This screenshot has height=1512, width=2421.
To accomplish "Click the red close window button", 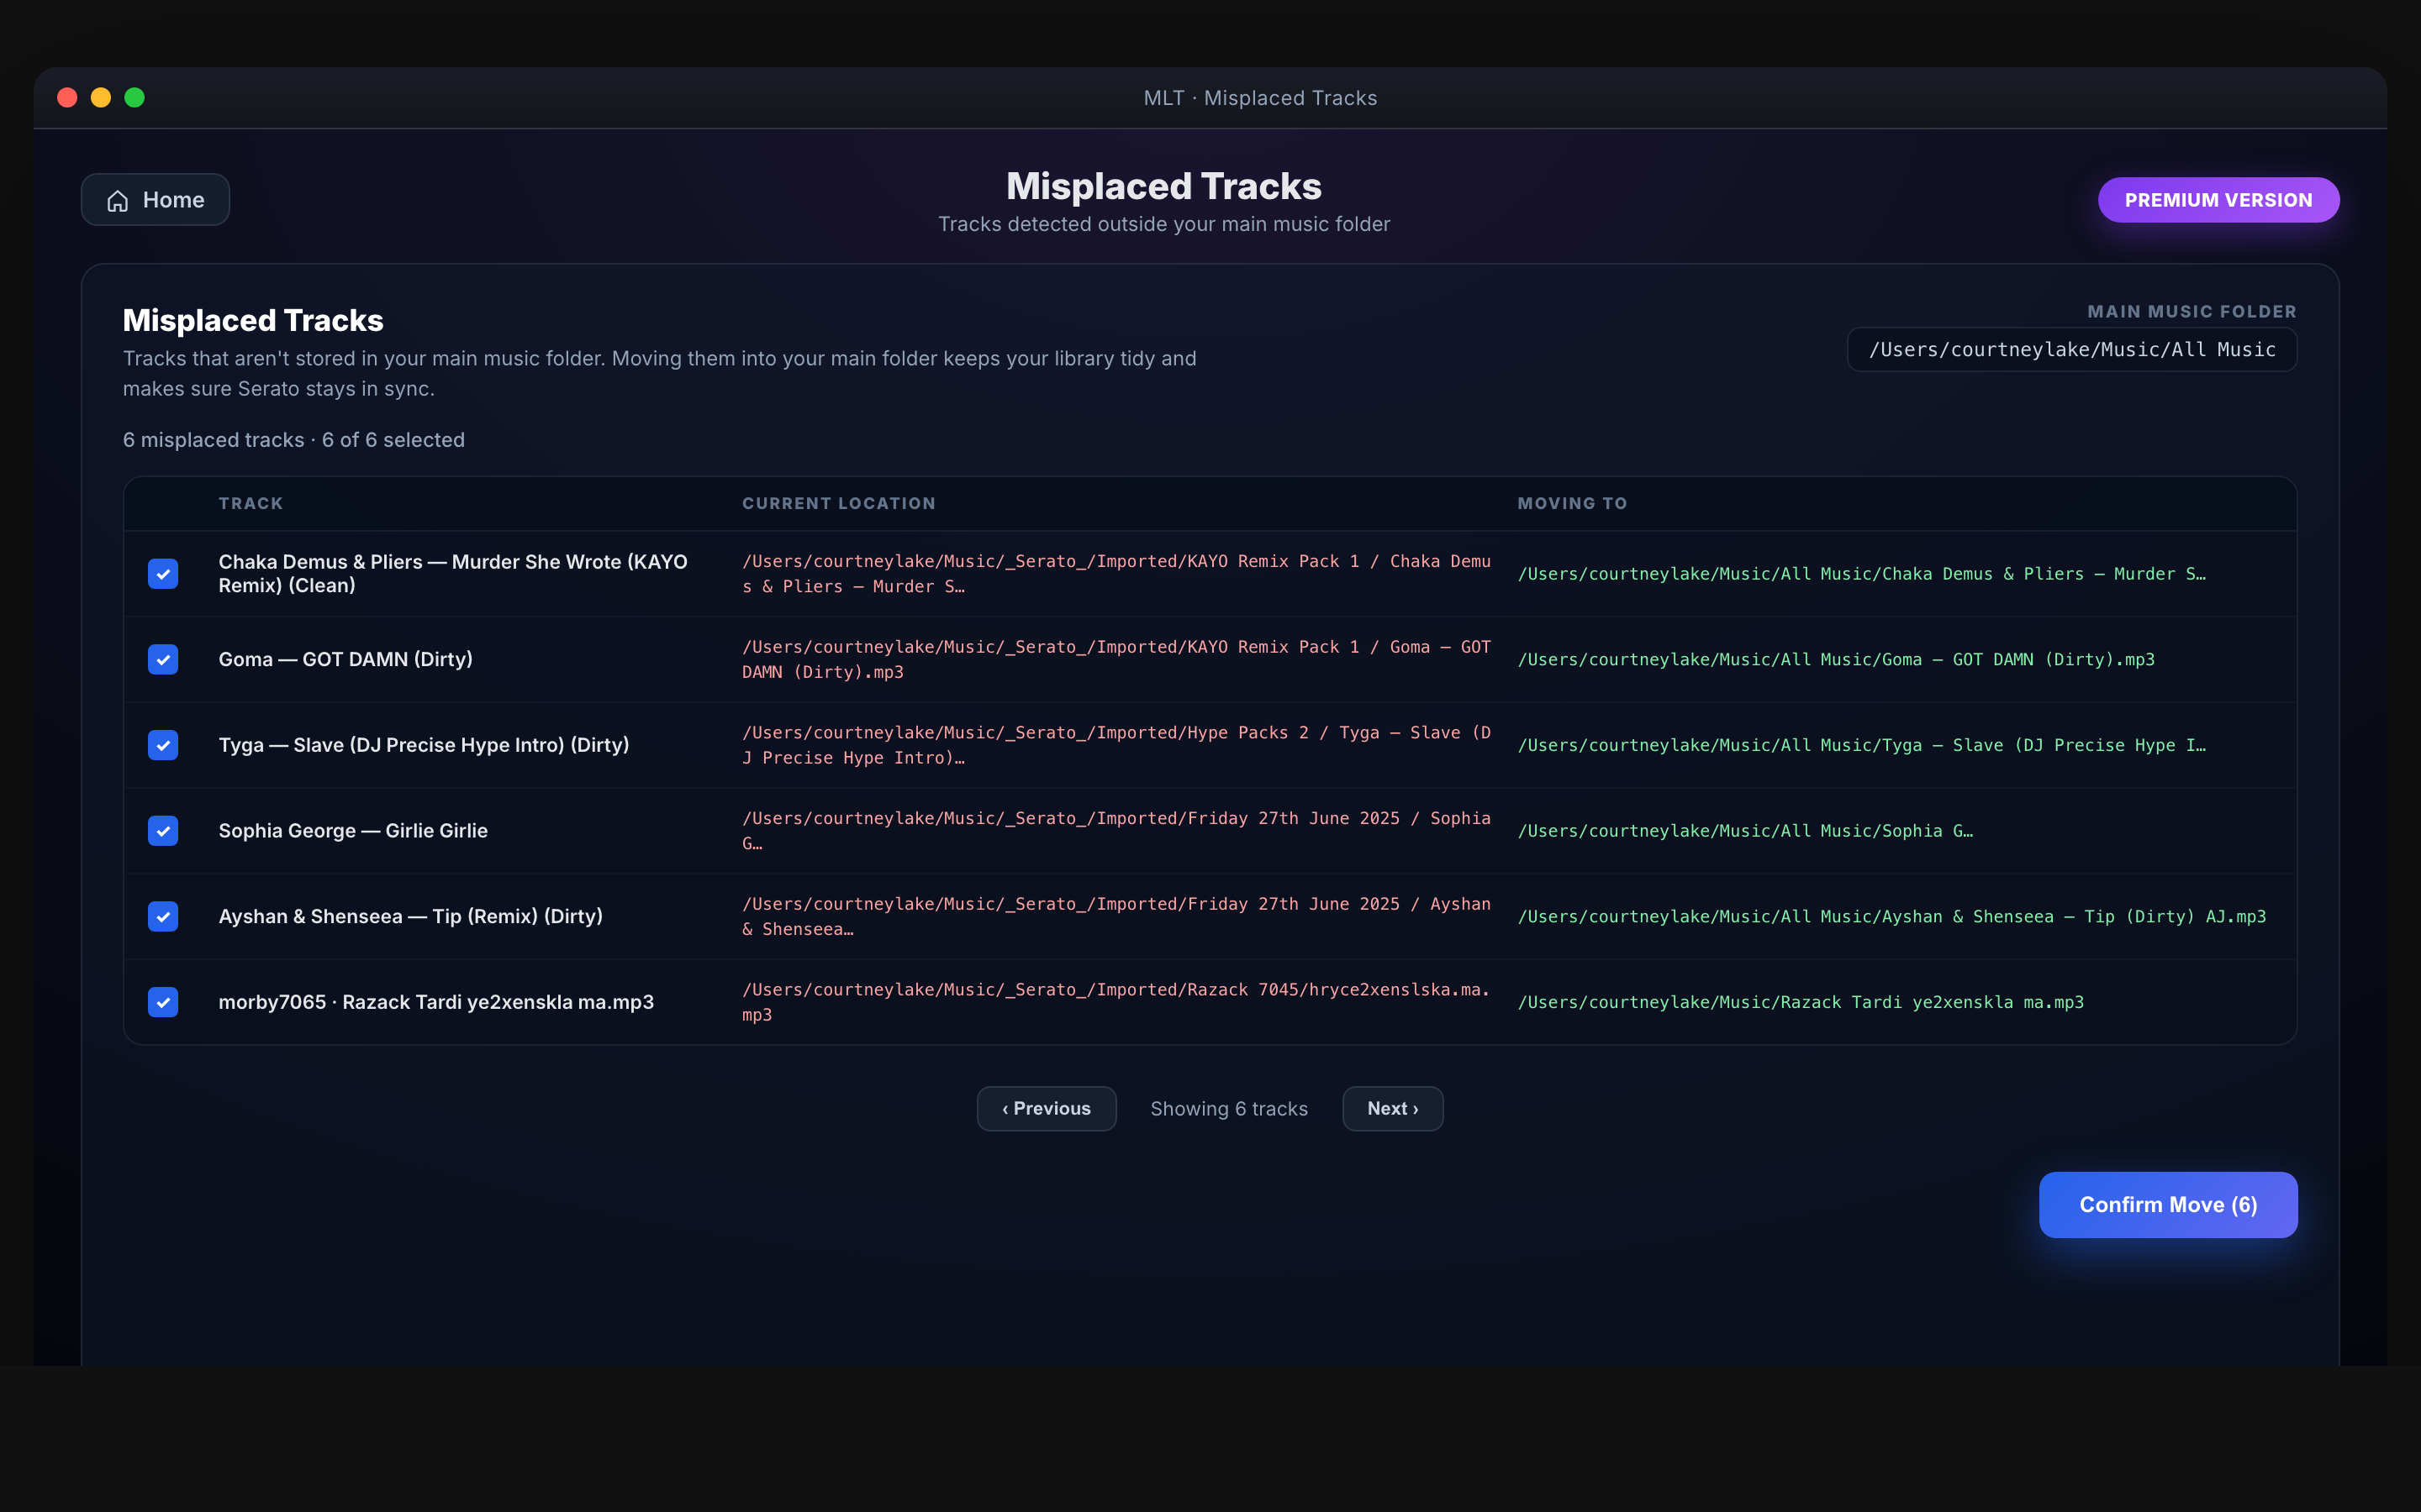I will (x=67, y=97).
